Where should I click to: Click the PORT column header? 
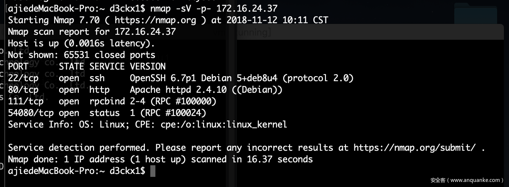tap(18, 67)
